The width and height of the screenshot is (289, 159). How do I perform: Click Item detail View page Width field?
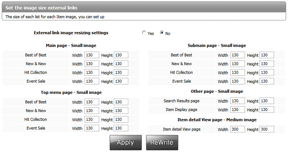pos(237,129)
